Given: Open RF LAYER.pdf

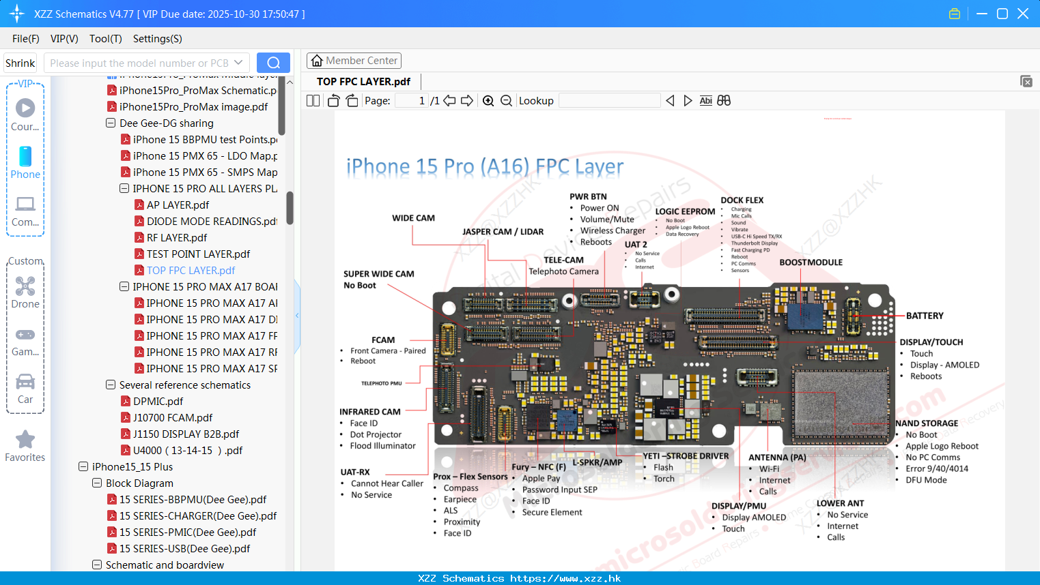Looking at the screenshot, I should 177,237.
